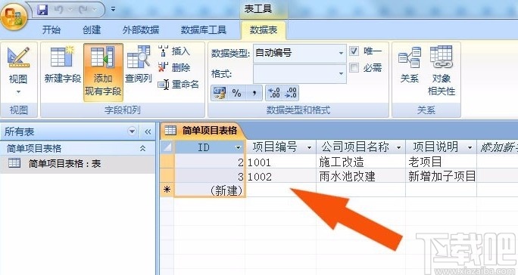Click the cell containing 1001
Image resolution: width=518 pixels, height=275 pixels.
(x=280, y=162)
